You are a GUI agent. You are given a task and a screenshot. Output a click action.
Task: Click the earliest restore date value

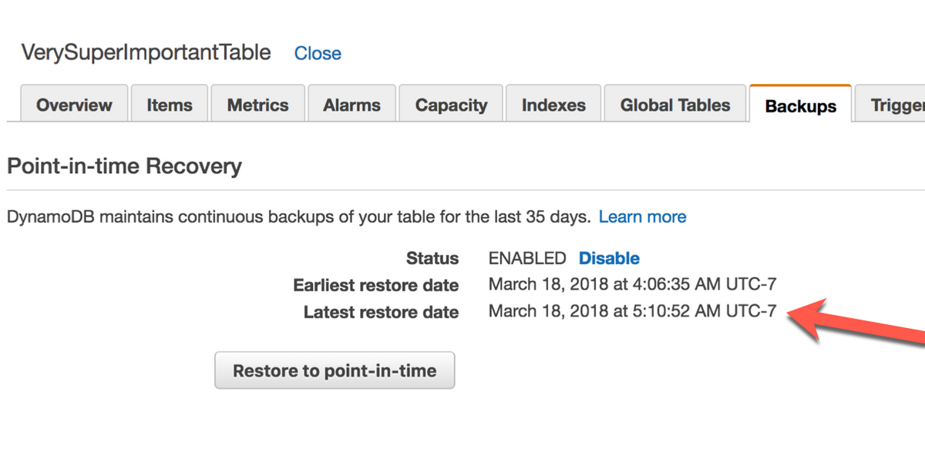[632, 285]
